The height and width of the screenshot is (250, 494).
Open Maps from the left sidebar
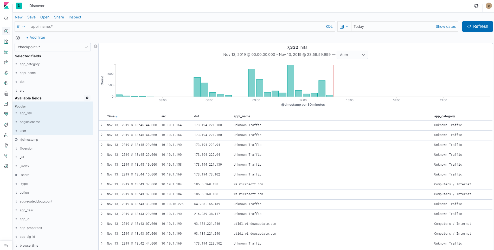(6, 73)
